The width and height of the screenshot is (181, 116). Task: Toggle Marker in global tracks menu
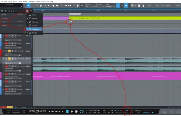[34, 18]
